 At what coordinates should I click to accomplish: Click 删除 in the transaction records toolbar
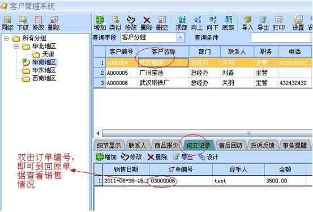point(157,157)
